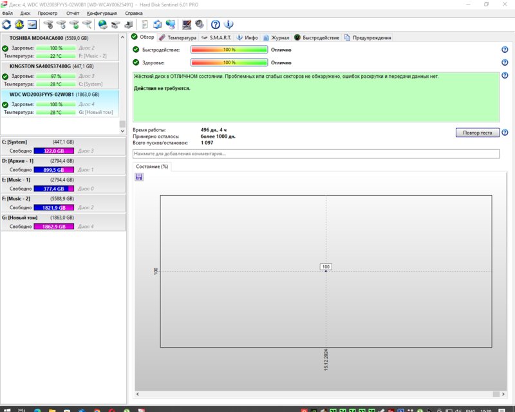Open the Файл menu
Image resolution: width=515 pixels, height=412 pixels.
coord(8,13)
